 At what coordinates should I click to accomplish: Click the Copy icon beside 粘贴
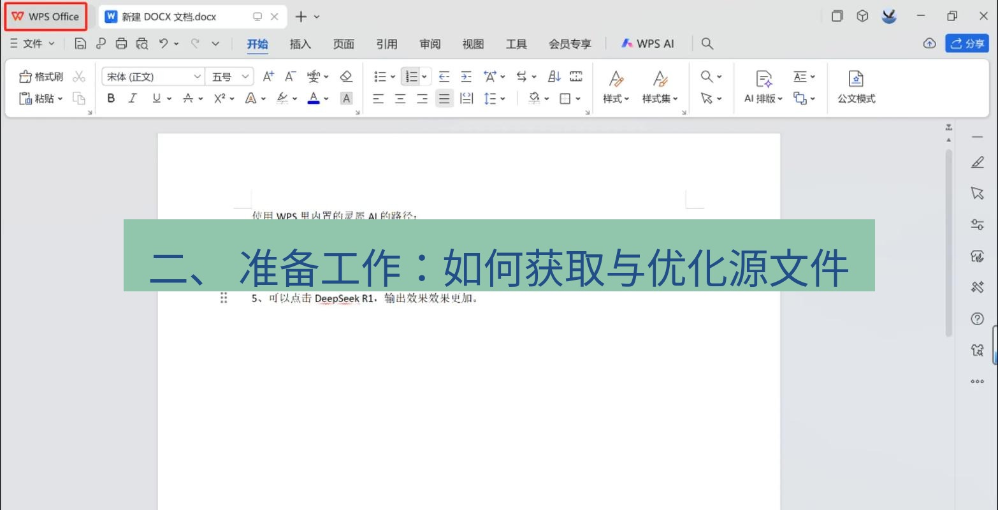[79, 98]
